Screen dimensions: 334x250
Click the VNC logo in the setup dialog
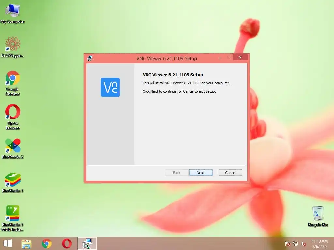pyautogui.click(x=110, y=87)
